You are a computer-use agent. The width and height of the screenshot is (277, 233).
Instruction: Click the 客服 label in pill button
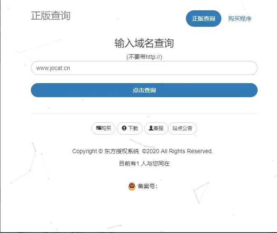point(158,128)
